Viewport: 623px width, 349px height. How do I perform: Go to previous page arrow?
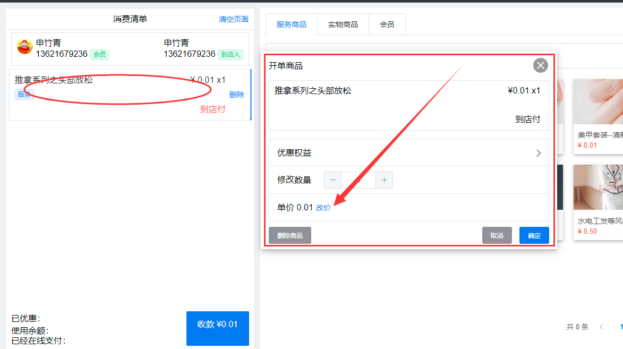(601, 327)
